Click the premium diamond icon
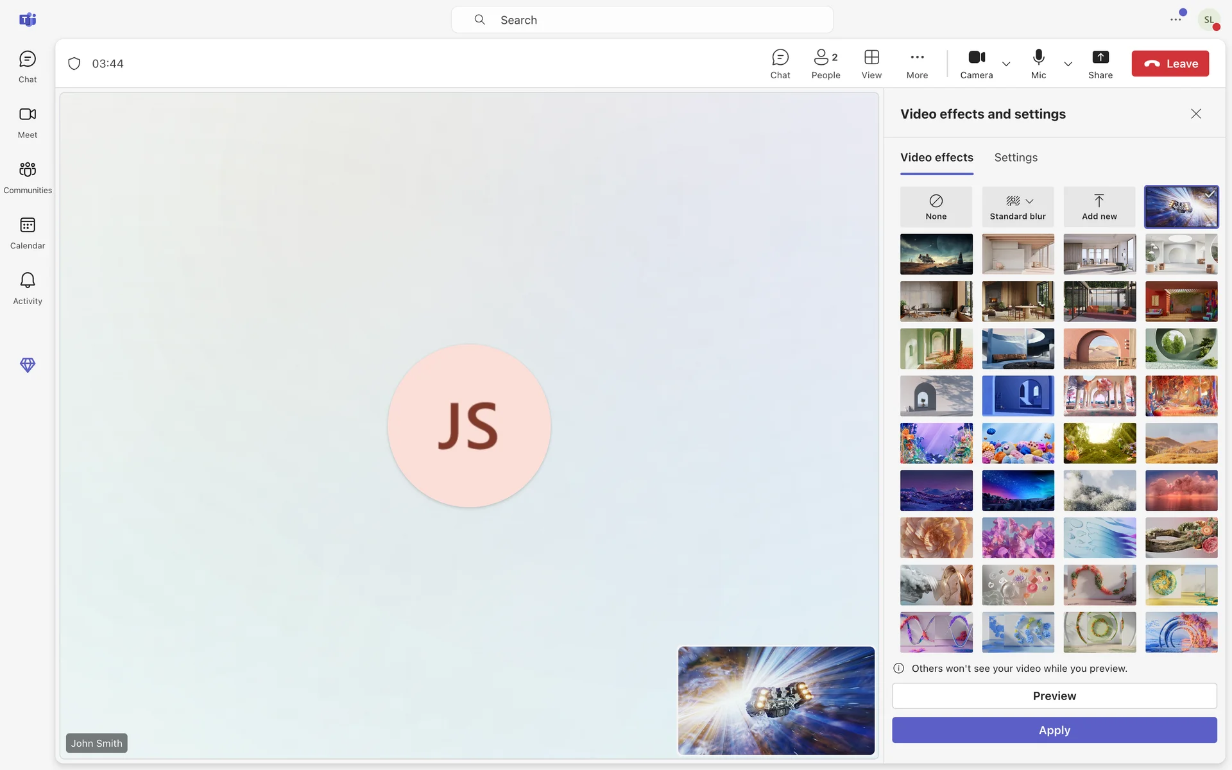1232x770 pixels. (x=27, y=364)
